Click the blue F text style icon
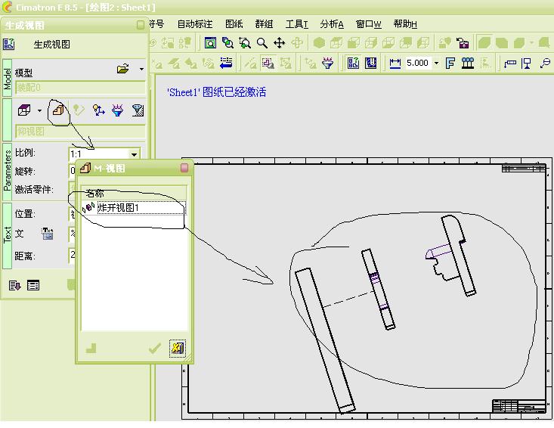The image size is (554, 428). [450, 63]
